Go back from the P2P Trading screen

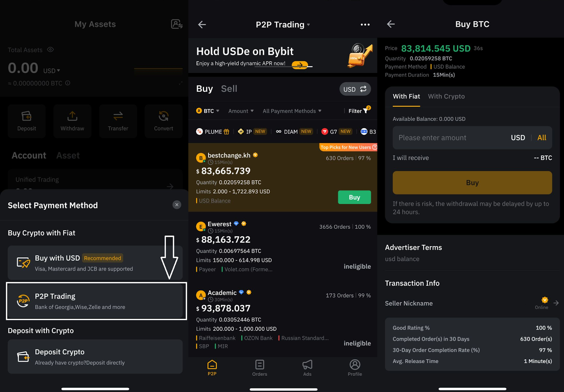[x=202, y=24]
